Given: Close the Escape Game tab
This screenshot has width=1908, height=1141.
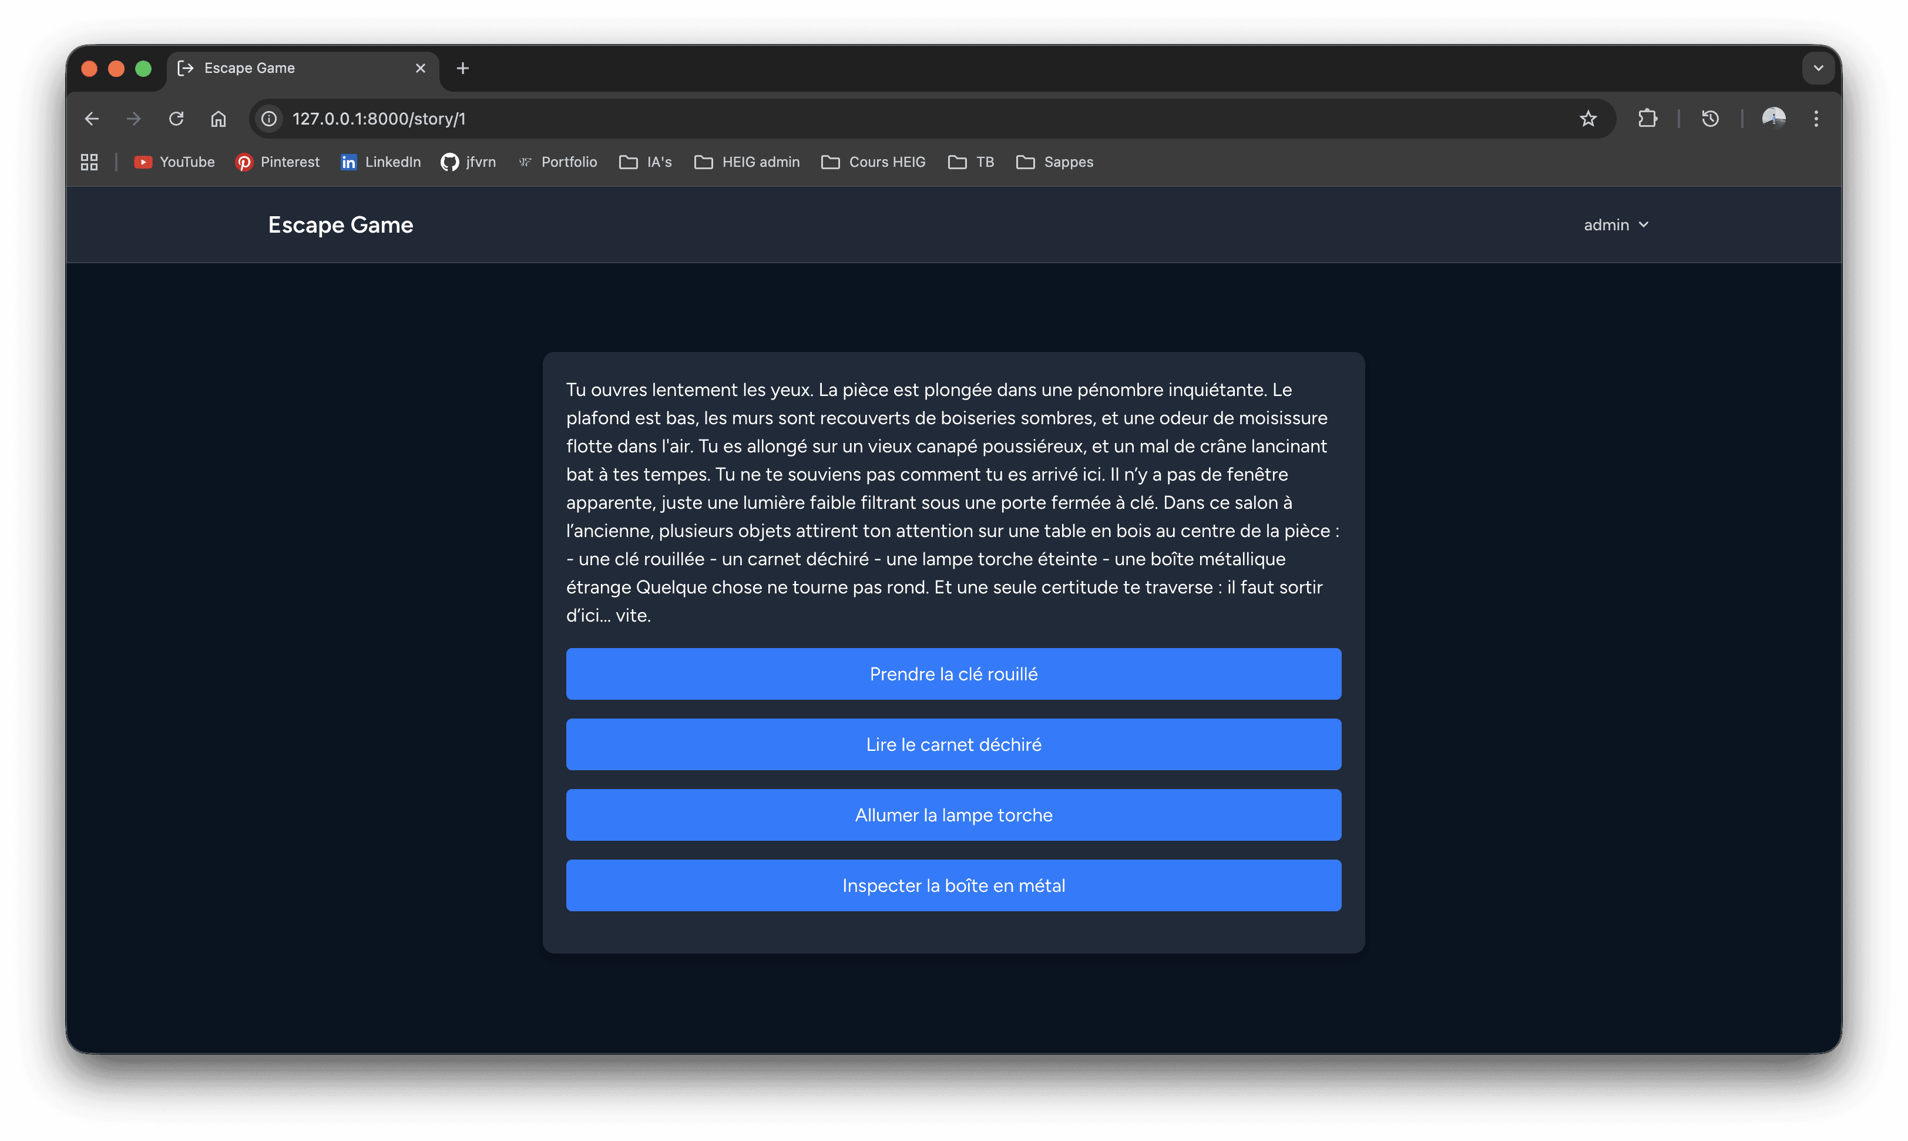Looking at the screenshot, I should point(421,68).
